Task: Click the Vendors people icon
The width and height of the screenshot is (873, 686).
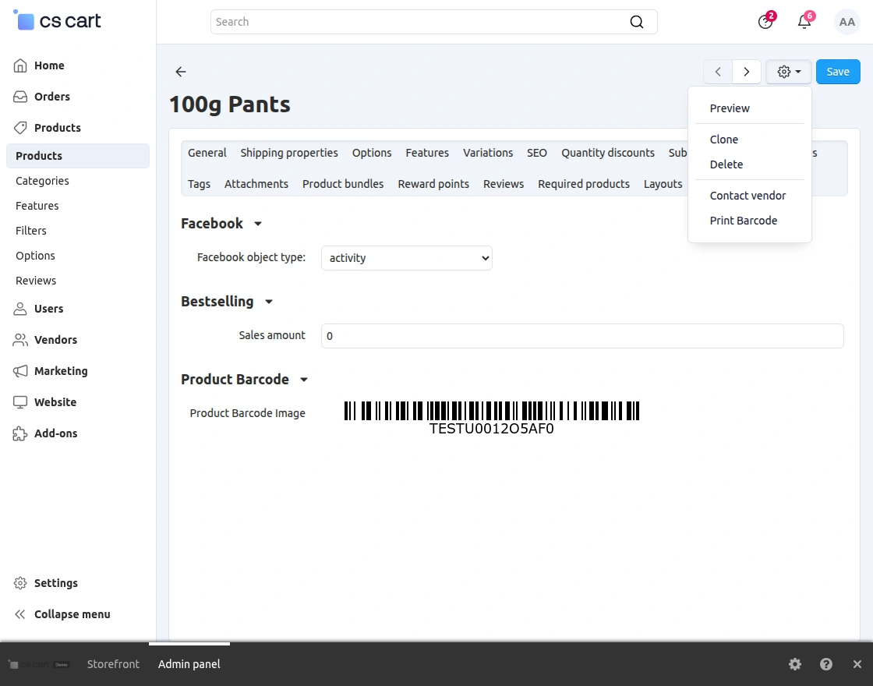Action: (x=20, y=340)
